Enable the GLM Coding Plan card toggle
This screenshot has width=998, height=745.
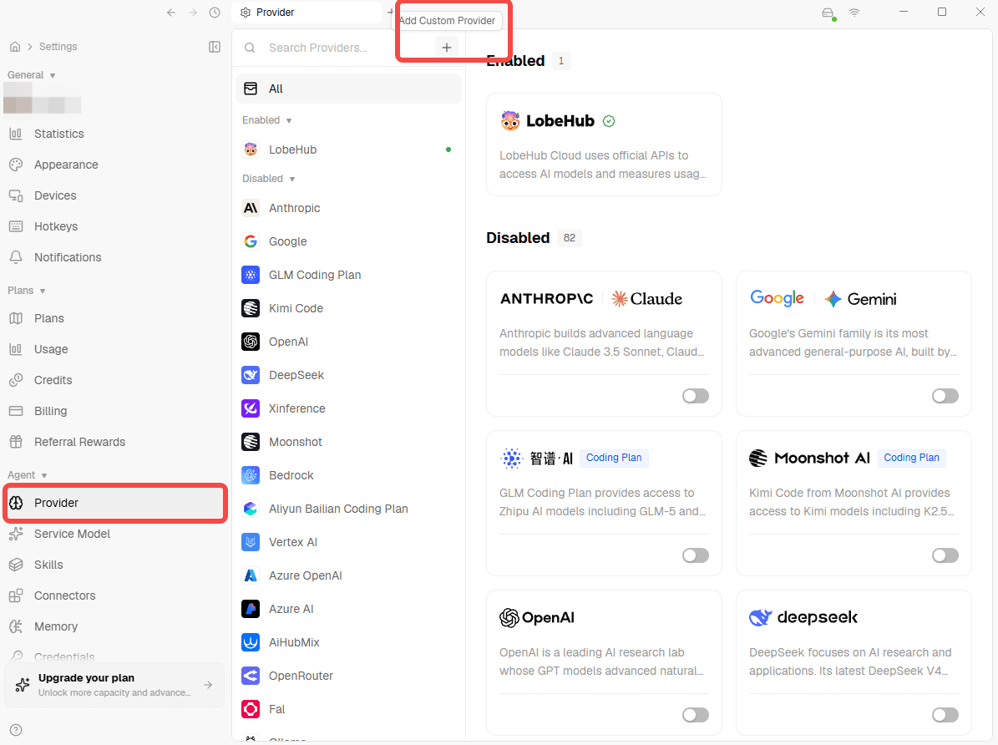point(695,555)
